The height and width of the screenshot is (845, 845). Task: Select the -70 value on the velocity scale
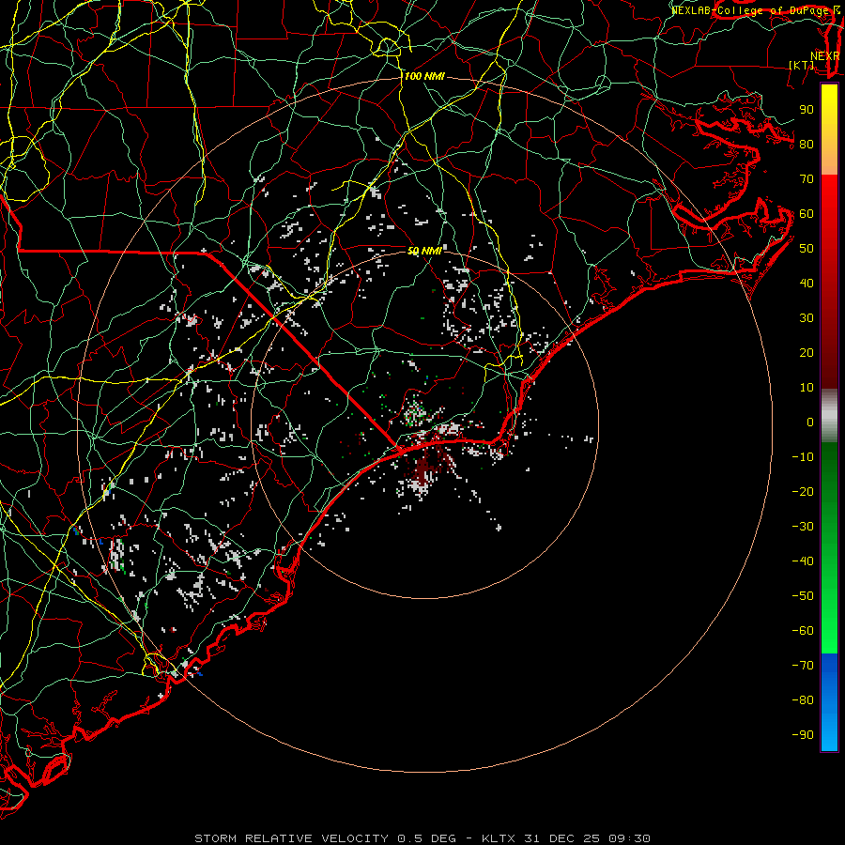coord(803,666)
